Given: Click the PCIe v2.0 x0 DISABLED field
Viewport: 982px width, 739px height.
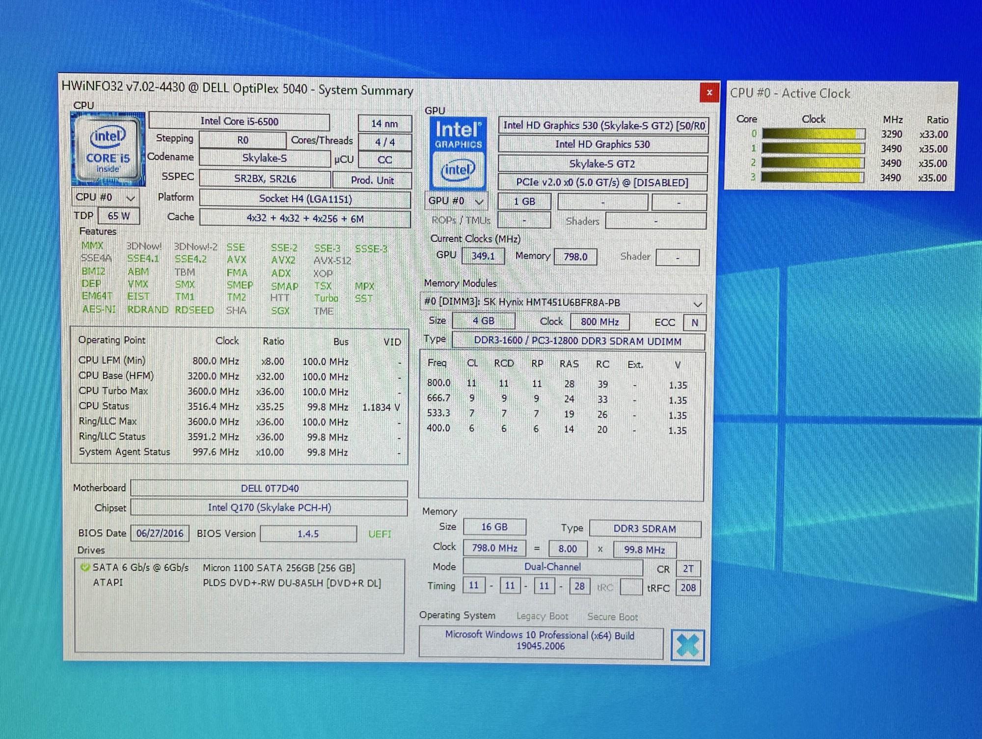Looking at the screenshot, I should click(x=602, y=183).
